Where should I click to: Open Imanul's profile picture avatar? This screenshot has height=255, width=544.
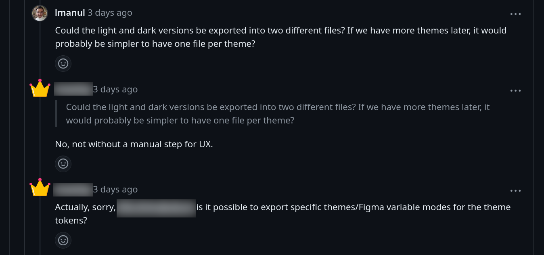(x=40, y=13)
